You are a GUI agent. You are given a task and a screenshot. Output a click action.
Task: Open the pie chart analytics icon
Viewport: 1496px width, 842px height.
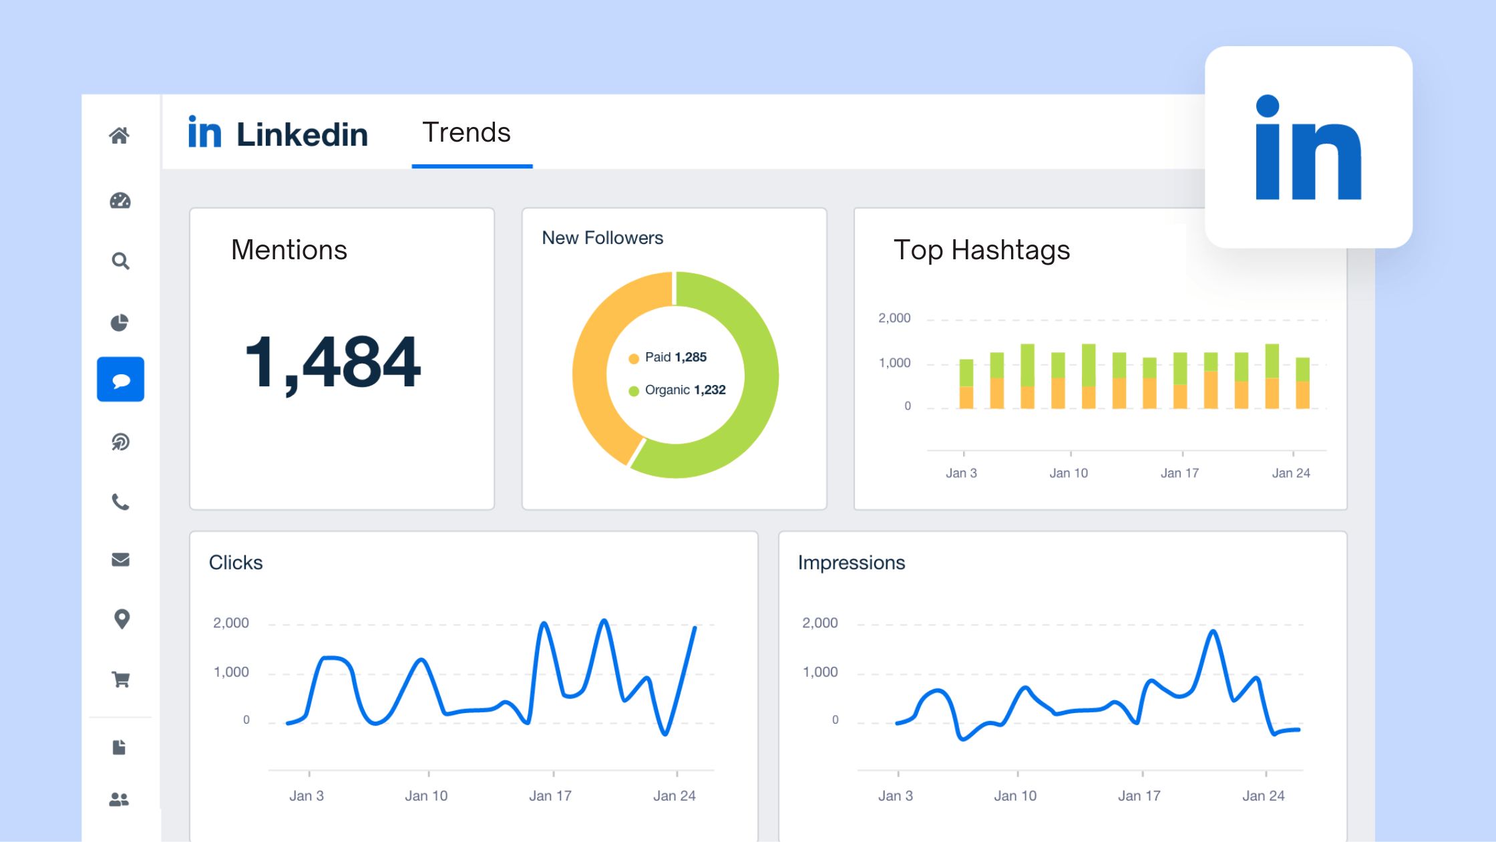[x=120, y=323]
